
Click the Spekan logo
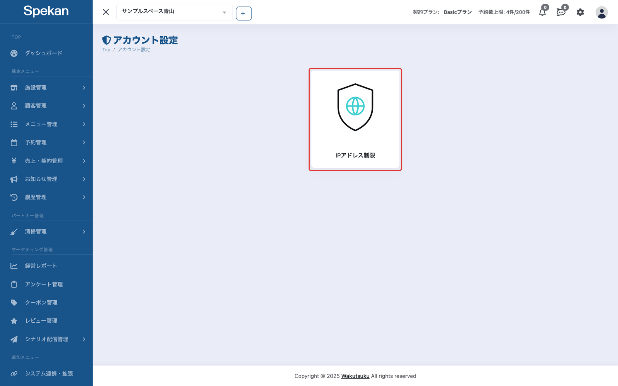46,11
